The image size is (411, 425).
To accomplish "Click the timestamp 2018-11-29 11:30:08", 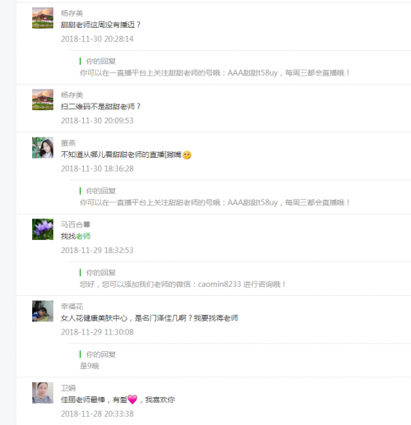I will [97, 332].
